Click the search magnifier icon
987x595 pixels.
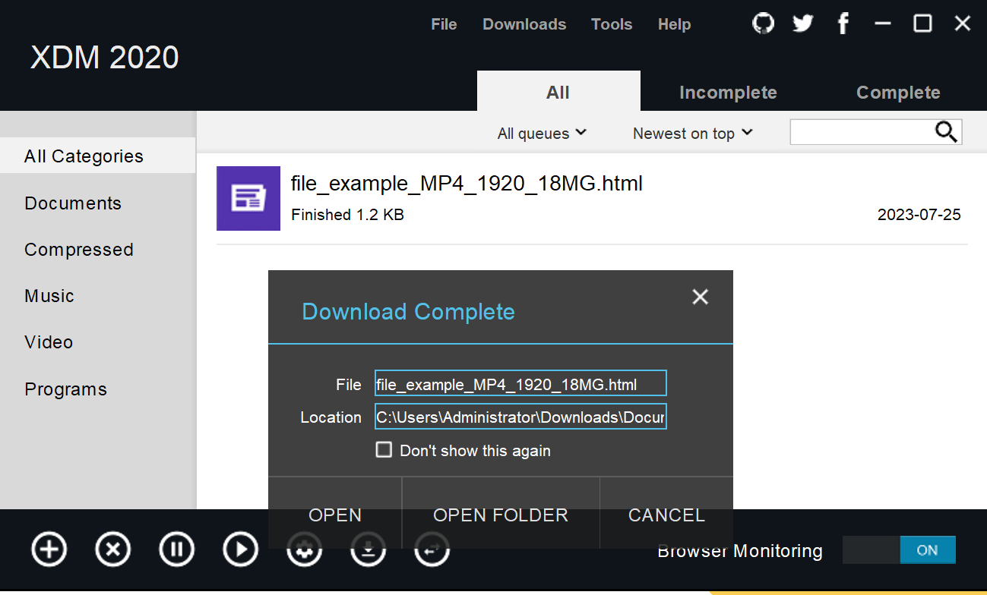946,131
